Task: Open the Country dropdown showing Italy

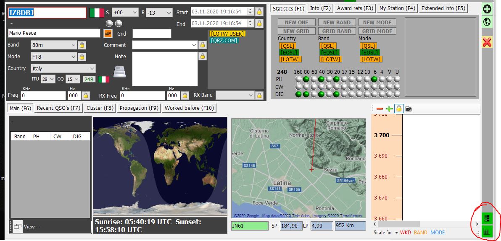Action: (92, 68)
